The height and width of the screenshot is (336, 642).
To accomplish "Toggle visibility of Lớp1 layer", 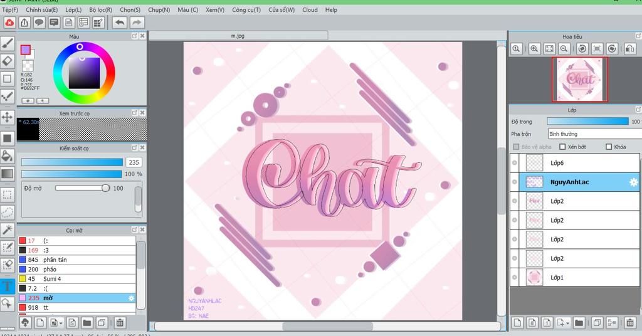I will point(515,278).
